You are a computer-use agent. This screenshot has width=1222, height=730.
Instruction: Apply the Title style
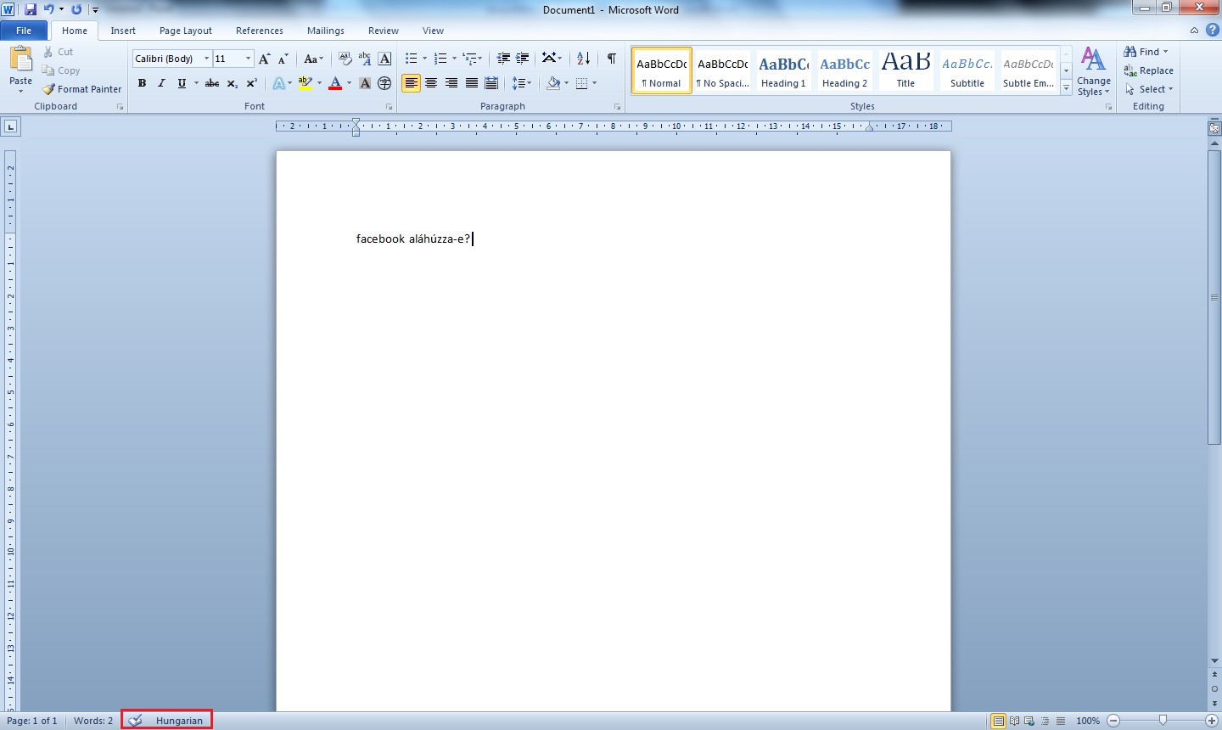[x=905, y=70]
